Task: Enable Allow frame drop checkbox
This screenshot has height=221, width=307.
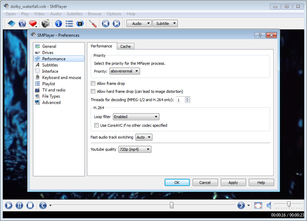Action: pyautogui.click(x=93, y=83)
